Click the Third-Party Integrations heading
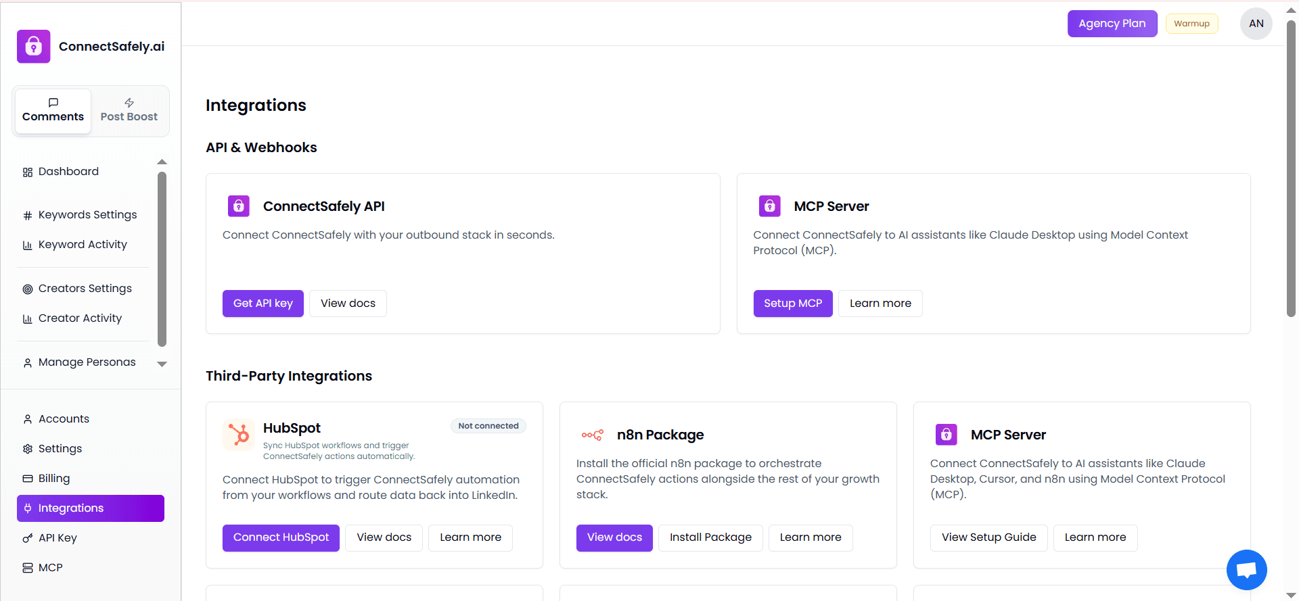The height and width of the screenshot is (601, 1299). click(289, 376)
